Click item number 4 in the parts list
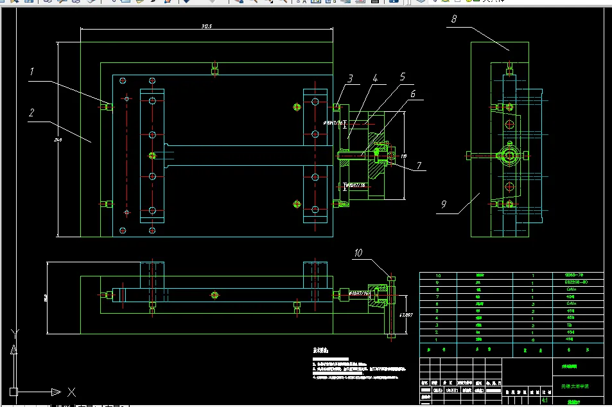 [x=437, y=318]
